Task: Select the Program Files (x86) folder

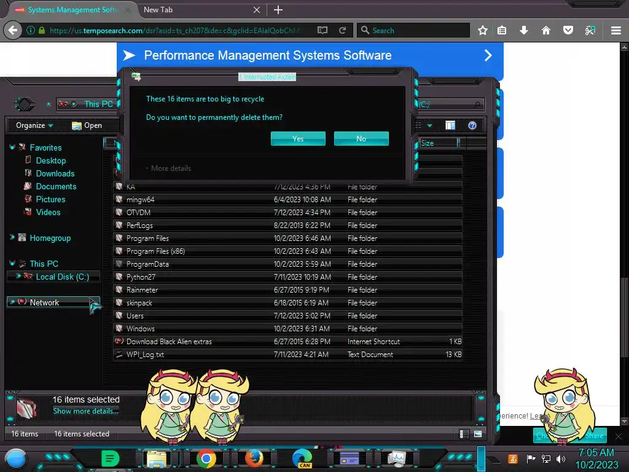Action: pos(288,251)
